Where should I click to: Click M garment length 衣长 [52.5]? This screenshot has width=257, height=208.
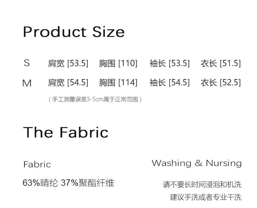[x=221, y=82]
